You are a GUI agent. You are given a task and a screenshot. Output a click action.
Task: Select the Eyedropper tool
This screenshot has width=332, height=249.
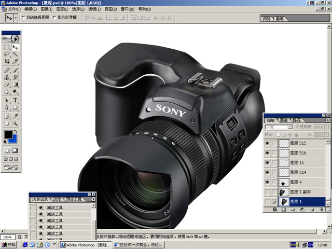(x=15, y=116)
